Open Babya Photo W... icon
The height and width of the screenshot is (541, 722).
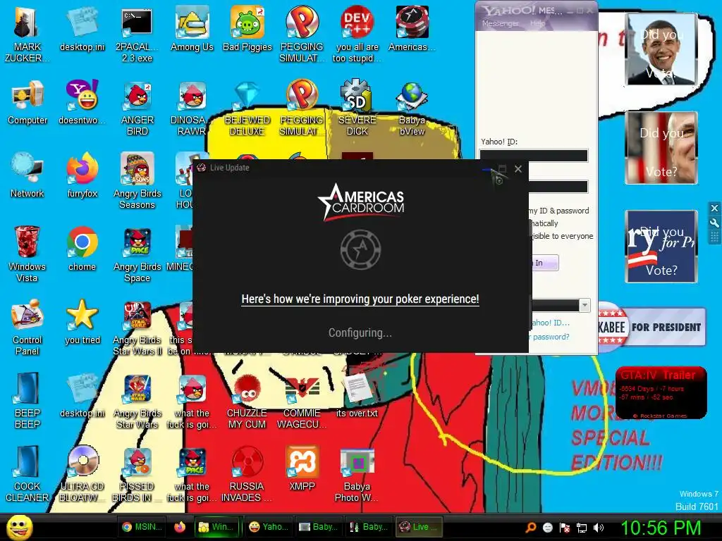point(357,474)
